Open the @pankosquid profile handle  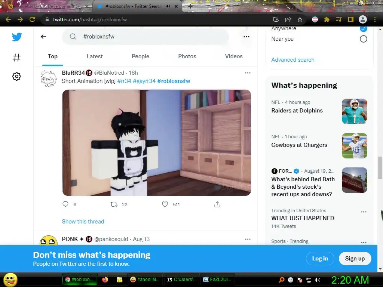(x=111, y=239)
